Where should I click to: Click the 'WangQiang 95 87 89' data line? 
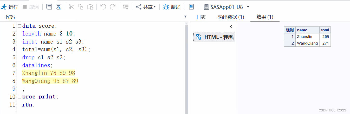(x=50, y=81)
